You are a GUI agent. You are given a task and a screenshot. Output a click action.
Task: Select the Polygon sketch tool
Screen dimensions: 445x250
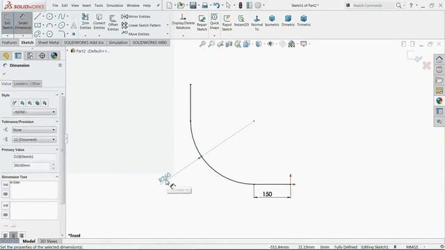pos(49,34)
